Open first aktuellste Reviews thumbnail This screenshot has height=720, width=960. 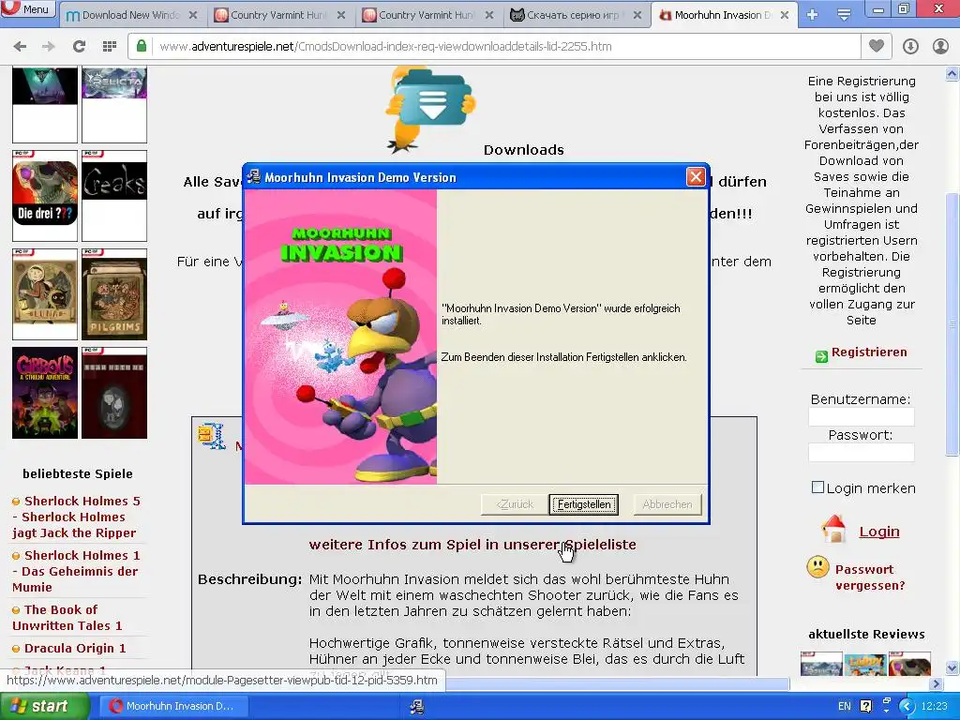[x=821, y=664]
